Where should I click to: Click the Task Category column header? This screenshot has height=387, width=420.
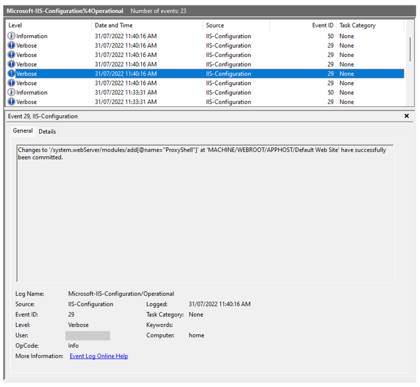[357, 25]
